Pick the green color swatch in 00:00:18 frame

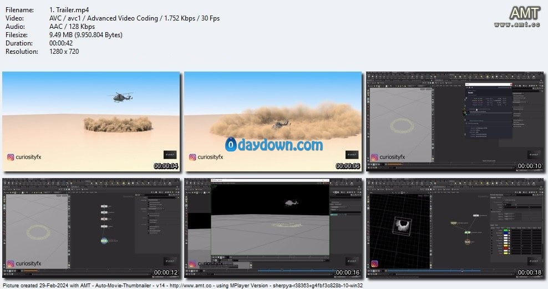[506, 230]
